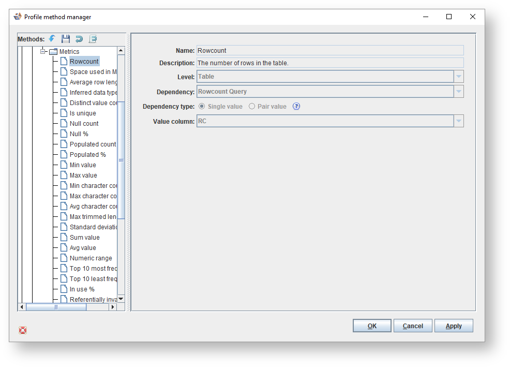510x367 pixels.
Task: Select the Populated count tree item
Action: point(93,144)
